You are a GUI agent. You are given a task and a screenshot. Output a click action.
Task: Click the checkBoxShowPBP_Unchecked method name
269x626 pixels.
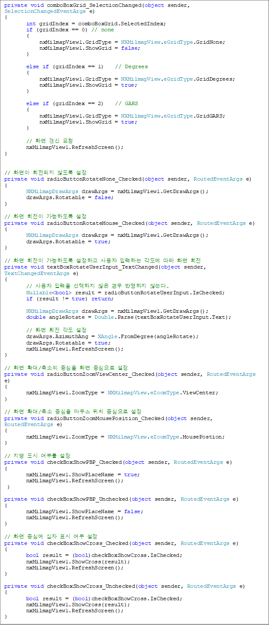(88, 499)
